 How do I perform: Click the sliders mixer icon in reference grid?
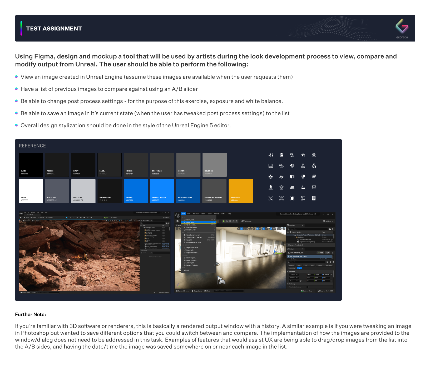point(271,155)
